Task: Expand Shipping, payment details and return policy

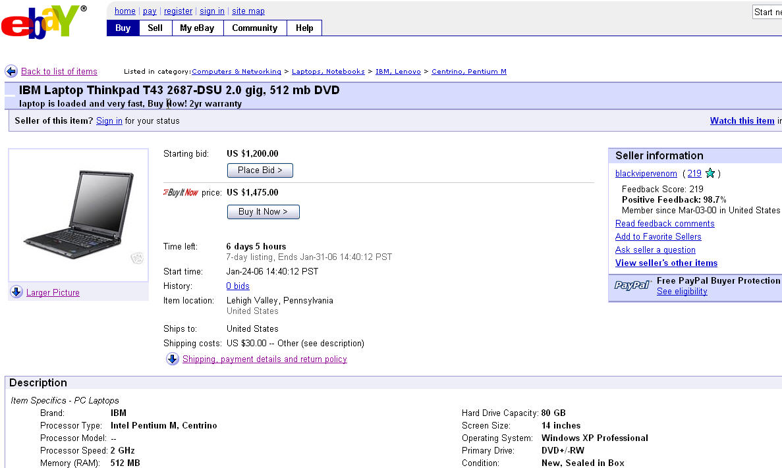Action: [x=264, y=359]
